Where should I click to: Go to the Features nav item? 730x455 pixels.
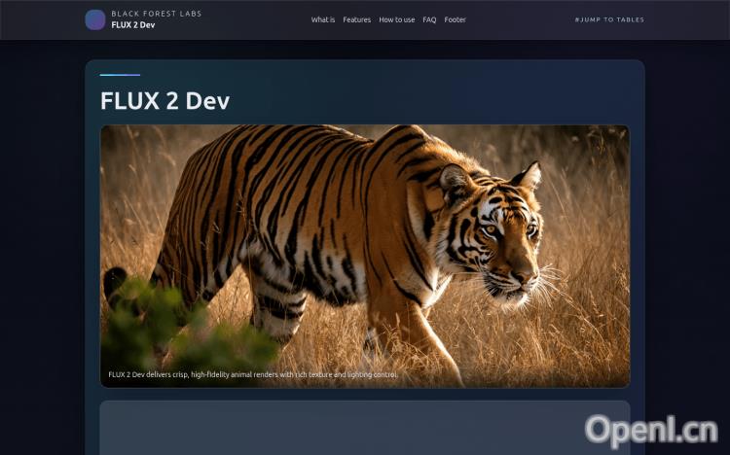click(356, 19)
